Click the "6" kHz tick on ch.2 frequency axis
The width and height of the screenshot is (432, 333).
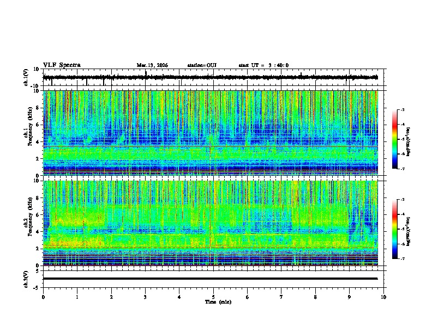pos(38,215)
